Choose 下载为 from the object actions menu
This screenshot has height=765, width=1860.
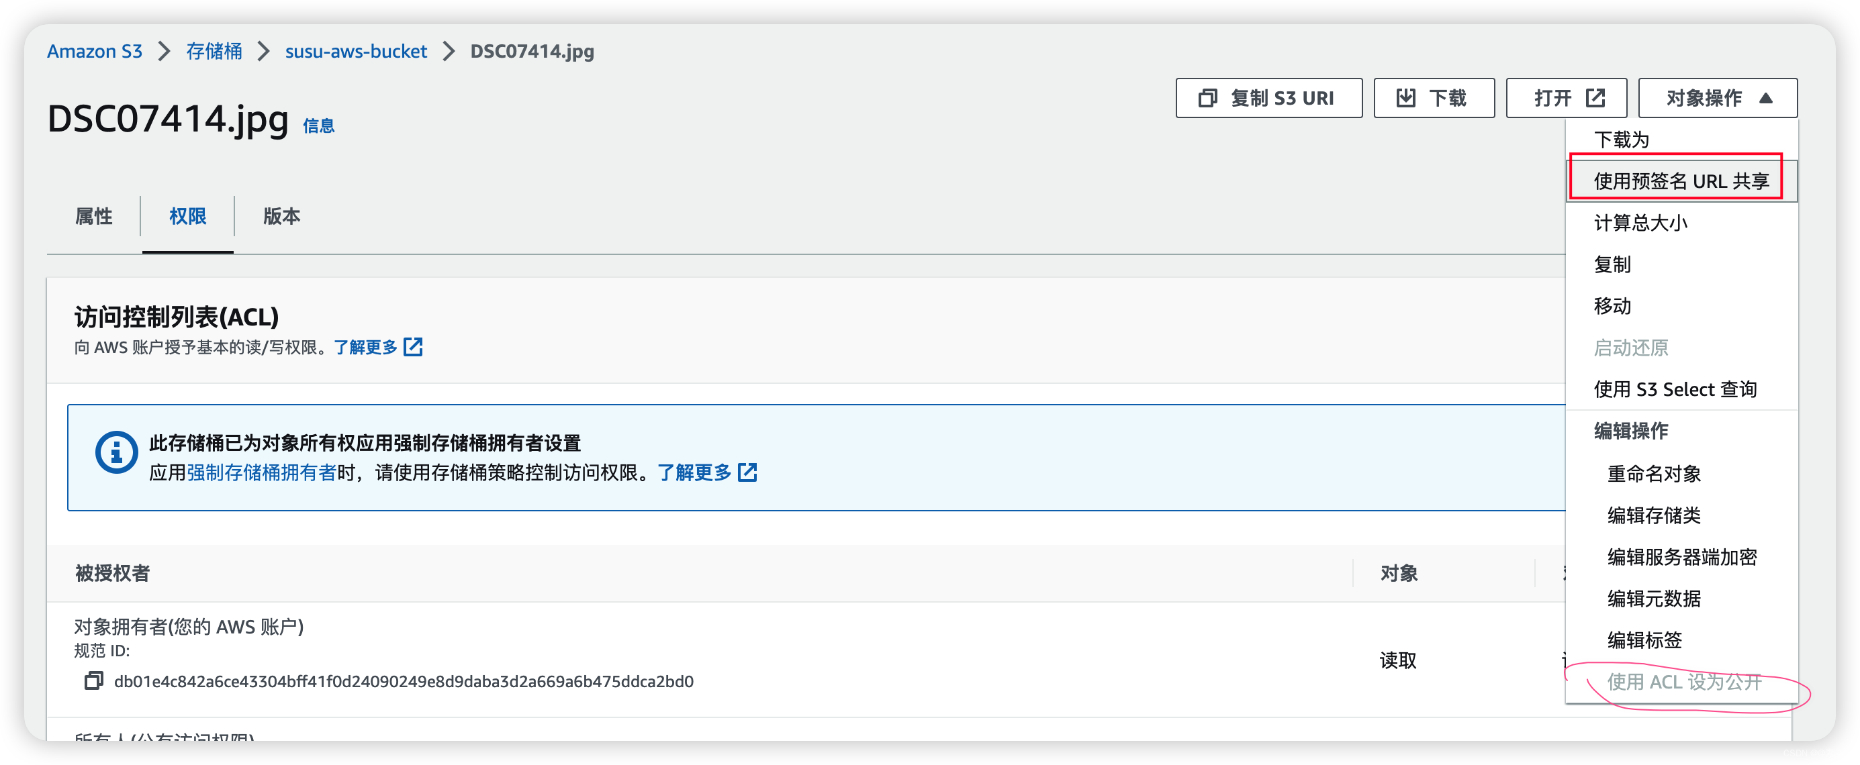coord(1681,140)
